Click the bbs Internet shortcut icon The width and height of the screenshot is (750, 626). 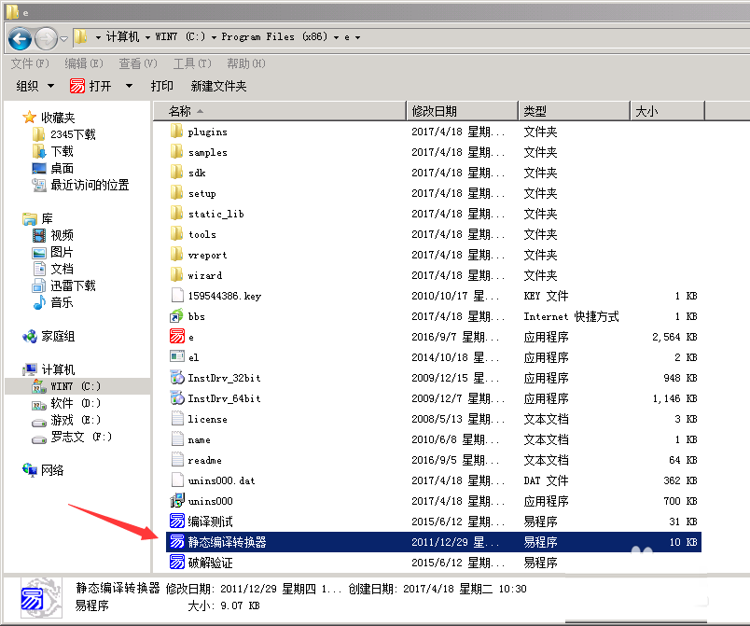176,316
